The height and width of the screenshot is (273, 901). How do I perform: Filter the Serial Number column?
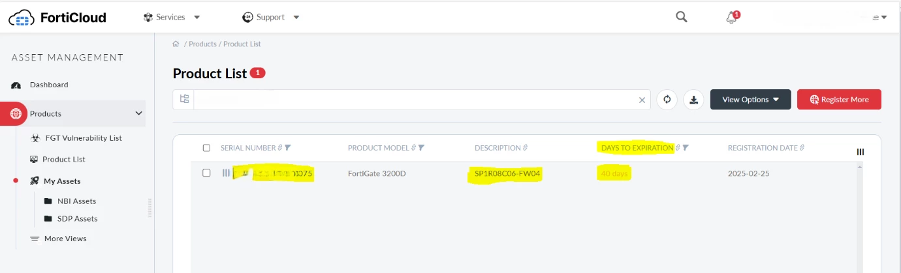pos(288,148)
